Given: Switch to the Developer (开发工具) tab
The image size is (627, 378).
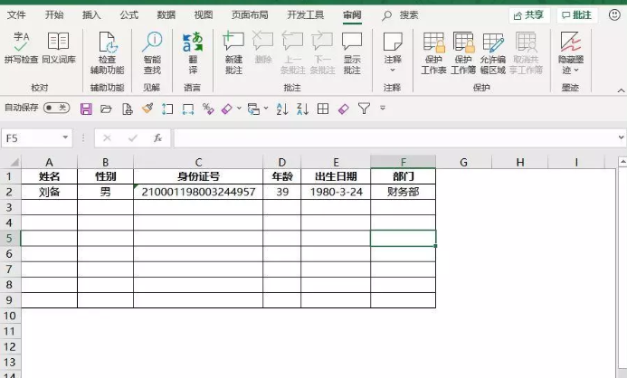Looking at the screenshot, I should pyautogui.click(x=305, y=15).
